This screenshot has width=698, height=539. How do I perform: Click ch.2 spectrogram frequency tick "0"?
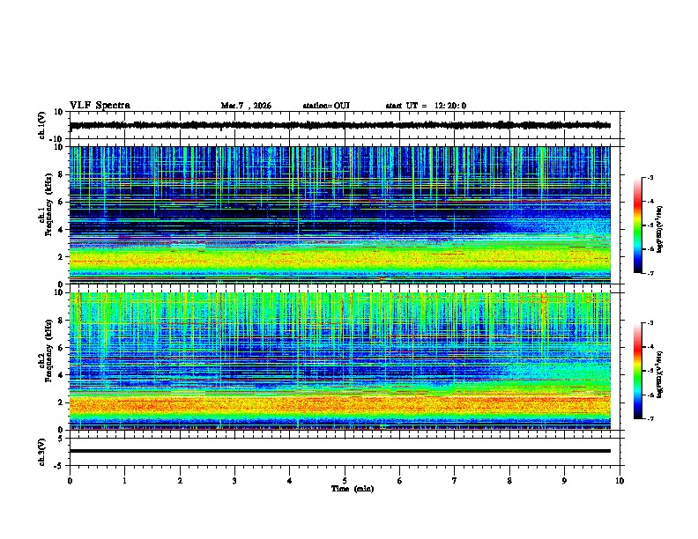click(61, 430)
